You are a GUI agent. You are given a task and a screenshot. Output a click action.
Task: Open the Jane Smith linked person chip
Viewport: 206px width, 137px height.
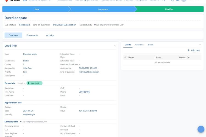(x=34, y=83)
